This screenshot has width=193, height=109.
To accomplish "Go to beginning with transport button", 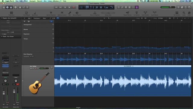I will coord(65,7).
